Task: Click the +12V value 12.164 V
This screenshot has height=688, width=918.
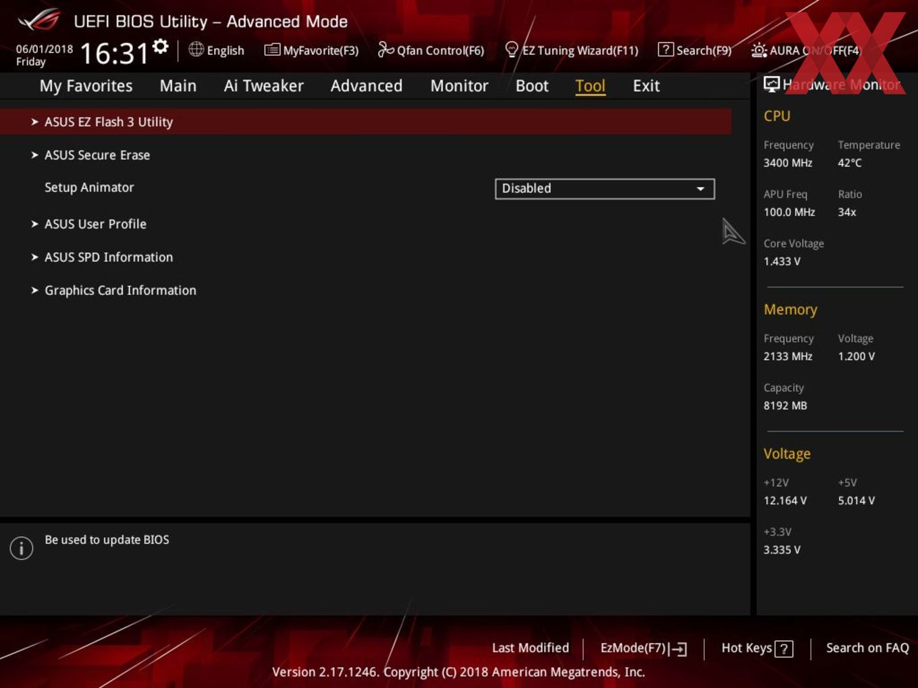Action: click(785, 500)
